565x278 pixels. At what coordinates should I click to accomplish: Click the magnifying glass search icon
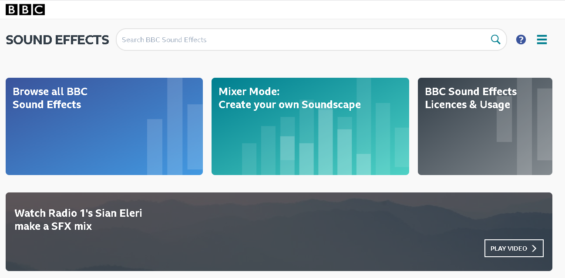point(495,40)
